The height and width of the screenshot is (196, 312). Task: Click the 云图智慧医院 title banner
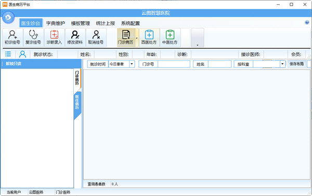click(156, 13)
